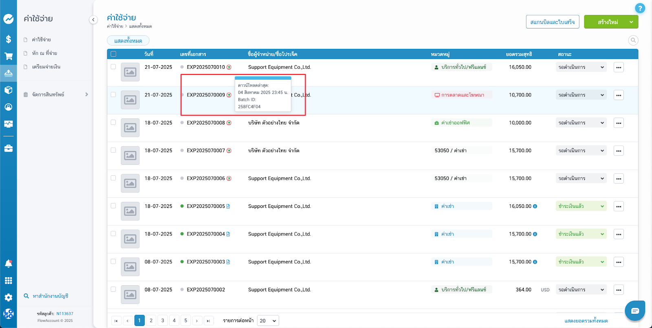Tick the checkbox for EXP2025070010 row

(113, 67)
